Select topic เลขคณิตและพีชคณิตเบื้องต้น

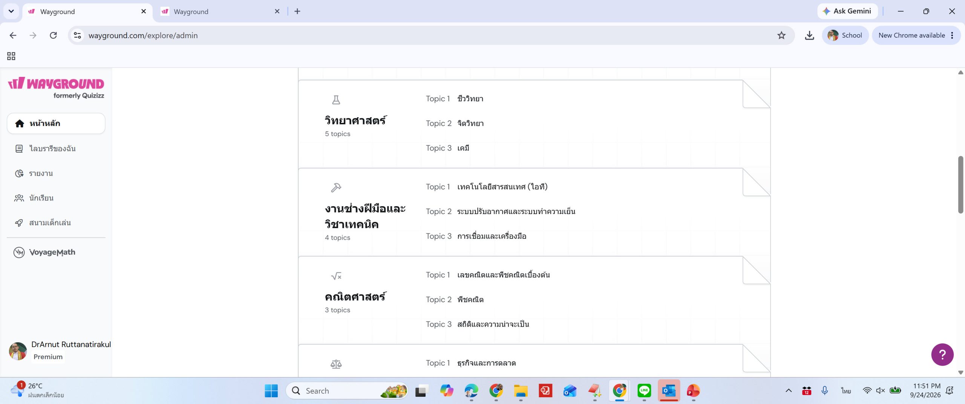(503, 275)
